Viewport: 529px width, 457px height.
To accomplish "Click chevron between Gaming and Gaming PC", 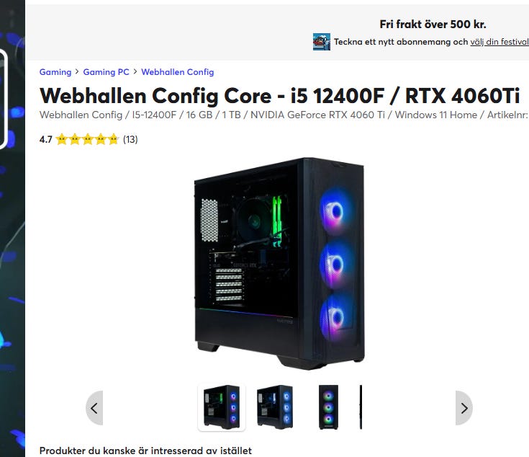I will coord(77,71).
